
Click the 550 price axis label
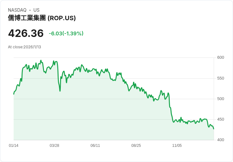221,78
